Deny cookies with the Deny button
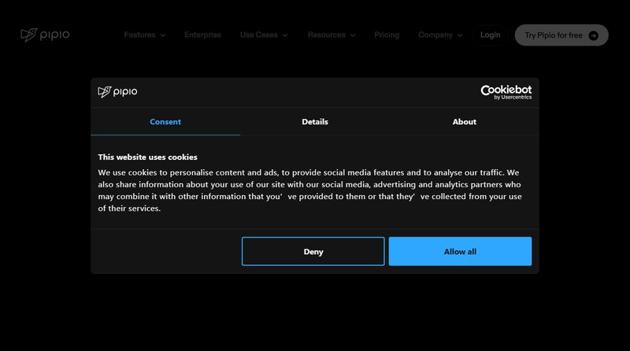 click(313, 252)
